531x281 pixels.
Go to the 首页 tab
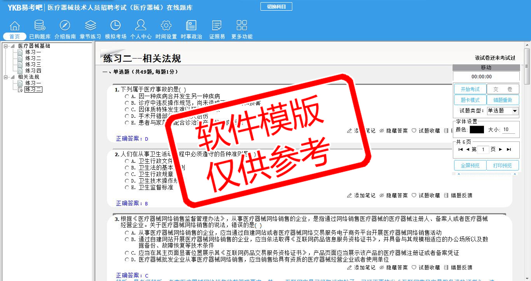click(15, 36)
